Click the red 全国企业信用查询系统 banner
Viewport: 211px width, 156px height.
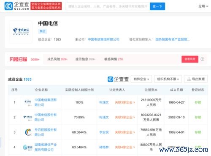(x=46, y=6)
